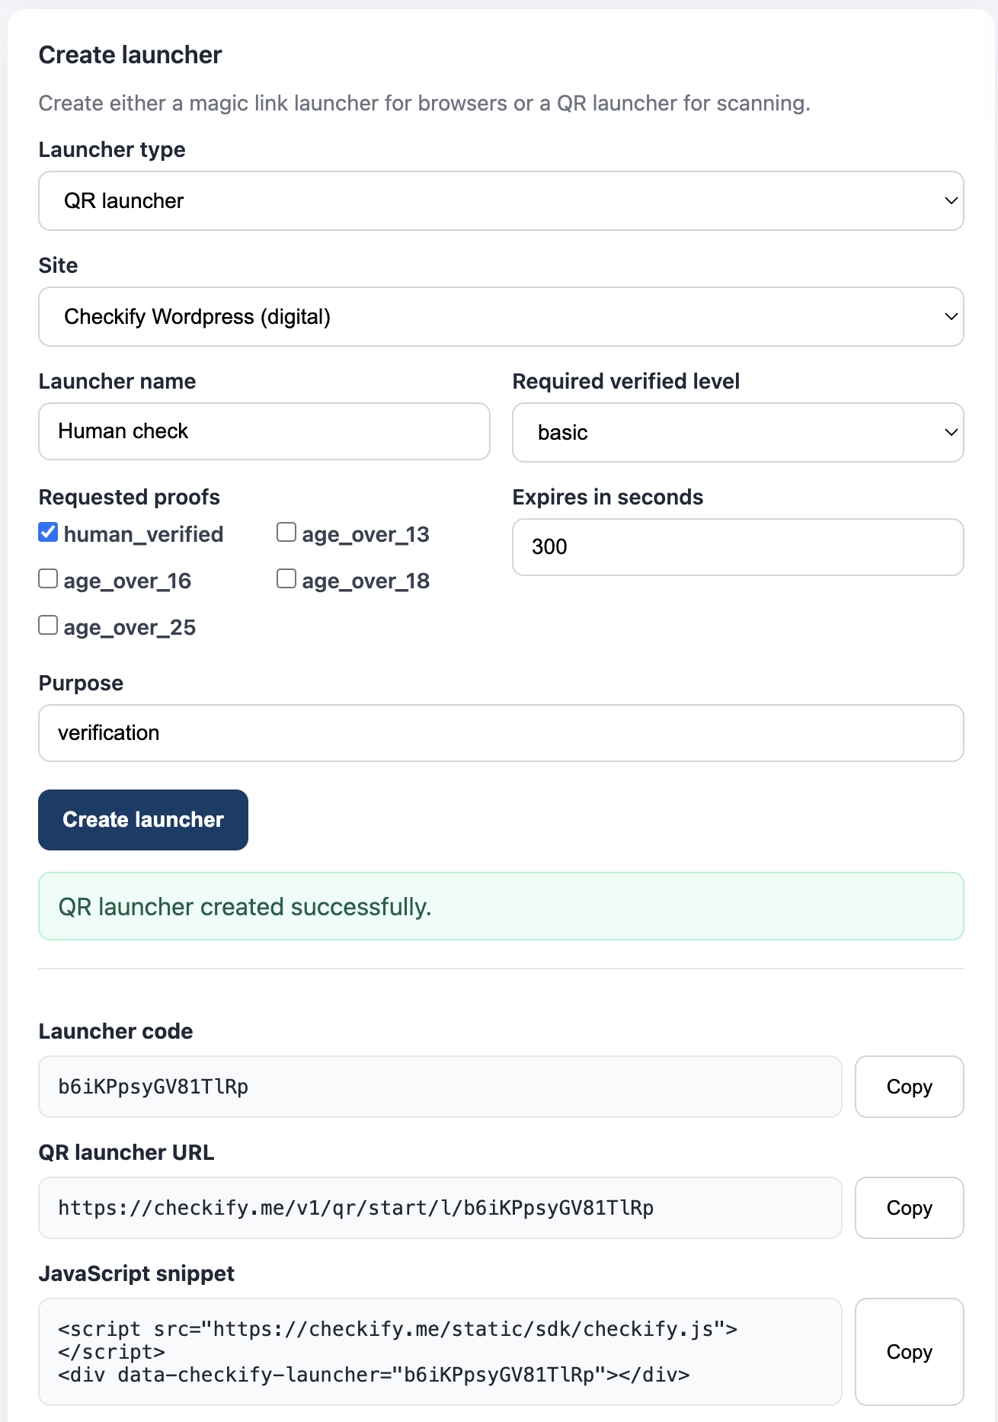This screenshot has width=998, height=1422.
Task: Click the Expires in seconds field
Action: point(738,547)
